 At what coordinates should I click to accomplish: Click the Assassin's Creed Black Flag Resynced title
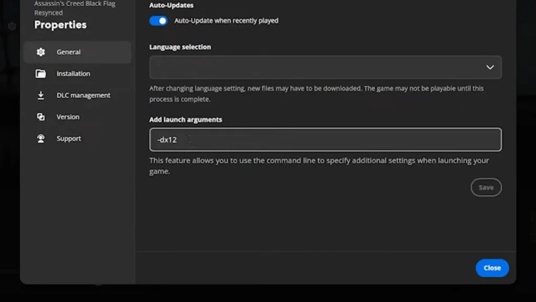click(x=75, y=8)
